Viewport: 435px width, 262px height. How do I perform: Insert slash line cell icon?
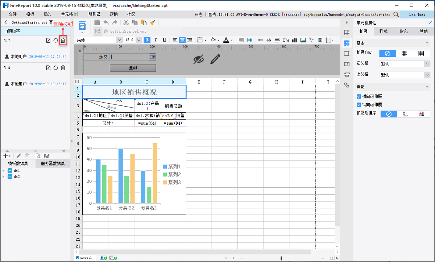(311, 40)
